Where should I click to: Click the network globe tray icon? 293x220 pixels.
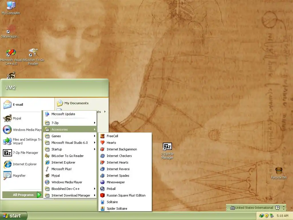tap(261, 216)
